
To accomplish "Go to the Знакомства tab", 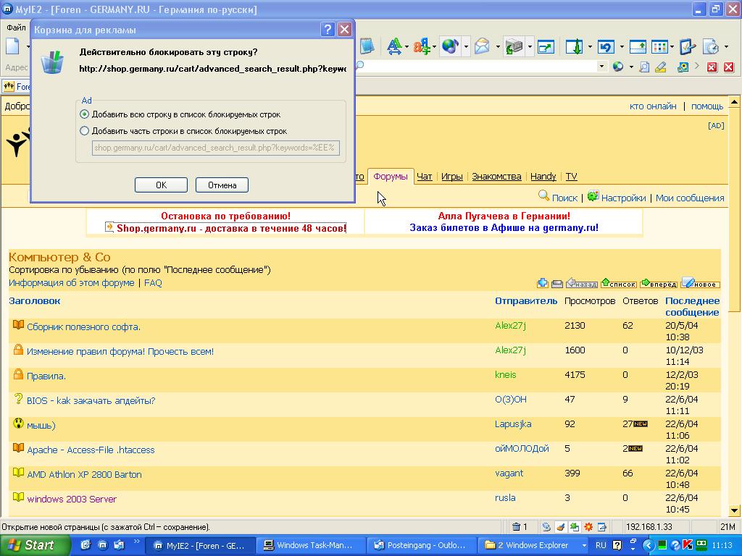I will 496,177.
